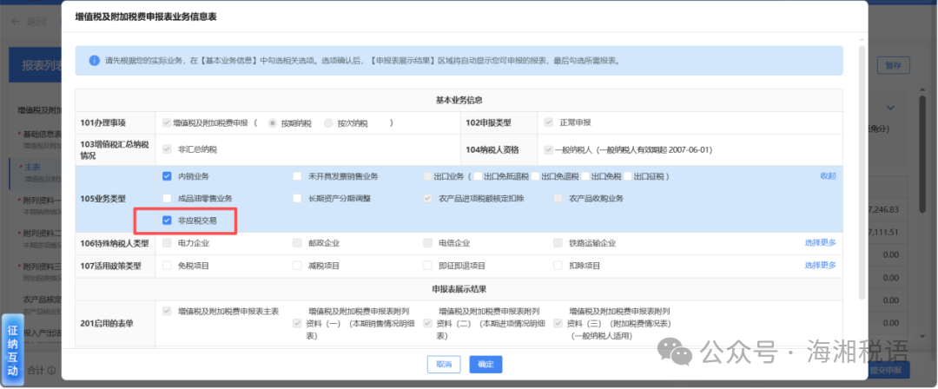Viewport: 938px width, 389px height.
Task: Toggle the 农产品进项税额核定扣除 checkbox
Action: pyautogui.click(x=427, y=198)
